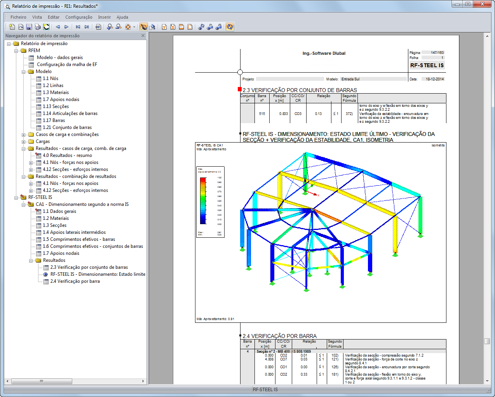The image size is (495, 397).
Task: Open the zoom options dropdown arrow
Action: (x=134, y=27)
